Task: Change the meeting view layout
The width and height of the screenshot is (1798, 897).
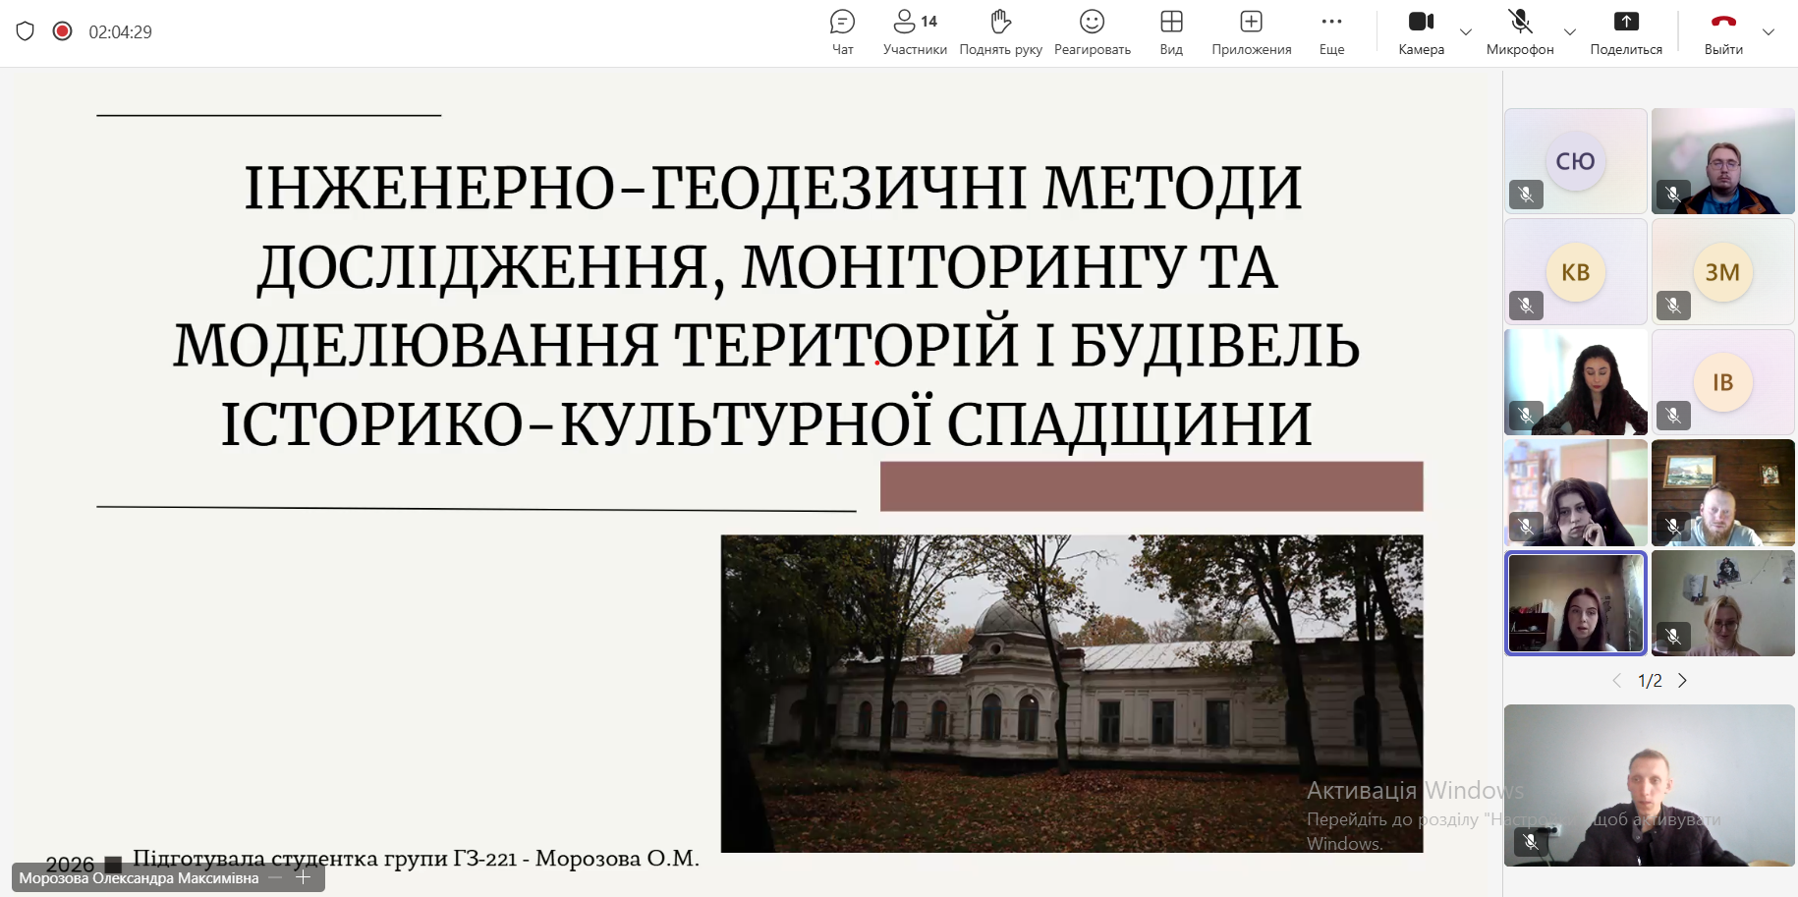Action: (1171, 31)
